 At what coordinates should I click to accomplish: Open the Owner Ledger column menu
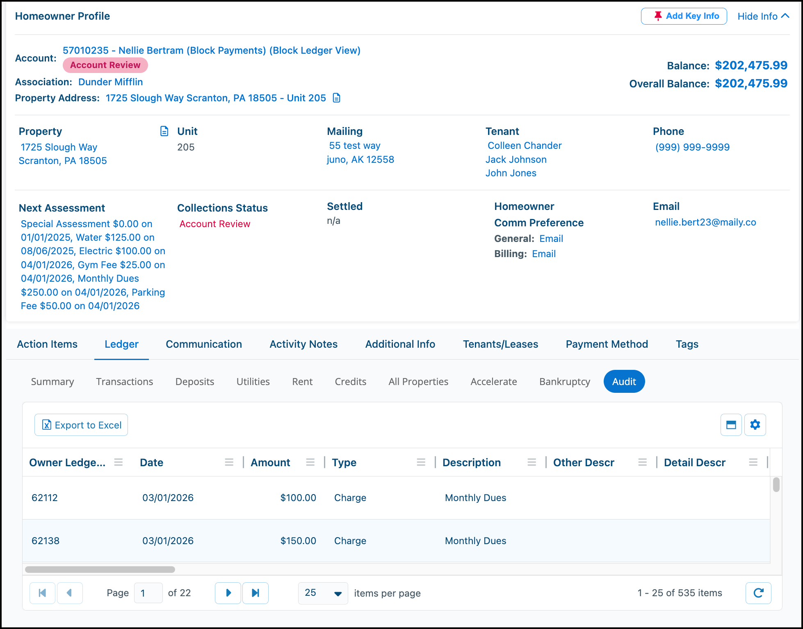(x=119, y=463)
